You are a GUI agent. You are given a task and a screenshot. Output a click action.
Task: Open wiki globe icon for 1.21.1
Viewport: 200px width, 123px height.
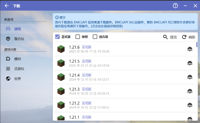click(190, 119)
